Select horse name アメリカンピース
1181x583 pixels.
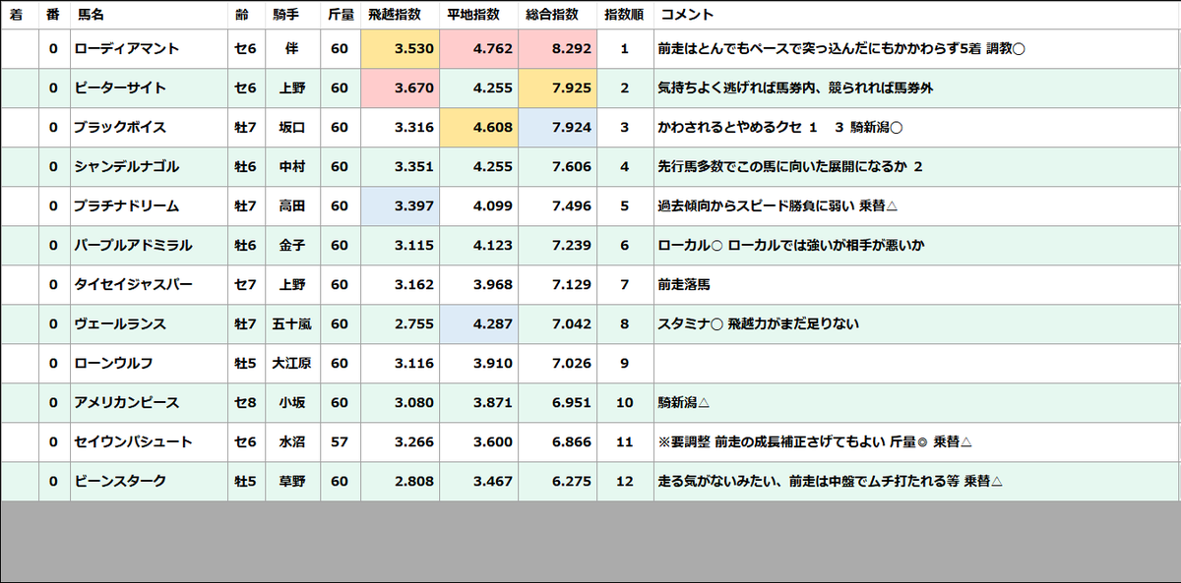tap(127, 403)
